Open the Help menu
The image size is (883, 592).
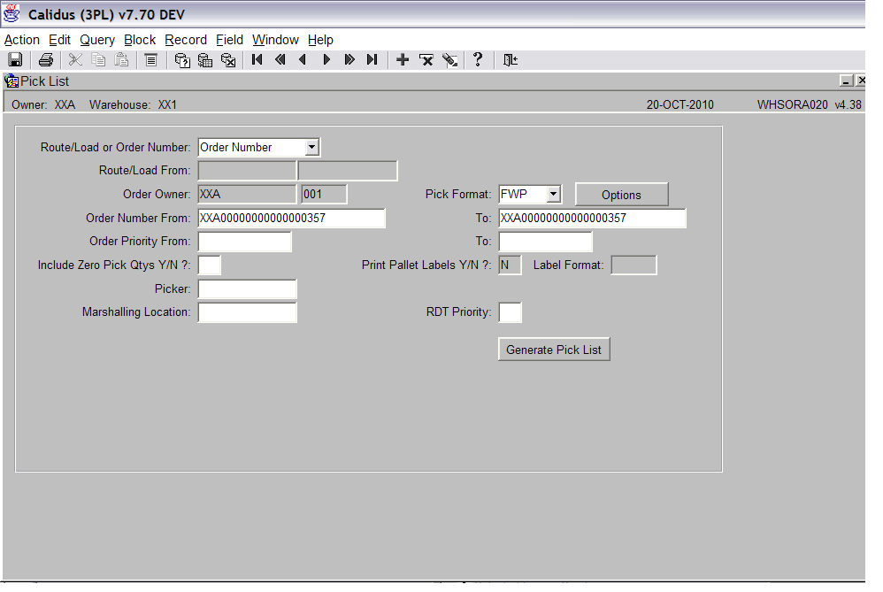click(320, 40)
